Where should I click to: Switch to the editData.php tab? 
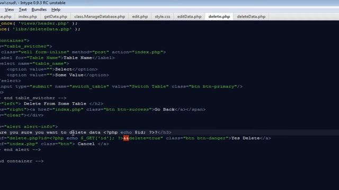point(189,16)
